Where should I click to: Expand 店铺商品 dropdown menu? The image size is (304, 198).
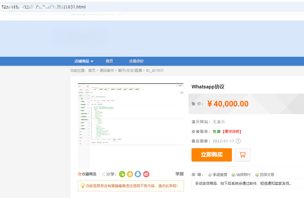coord(84,61)
